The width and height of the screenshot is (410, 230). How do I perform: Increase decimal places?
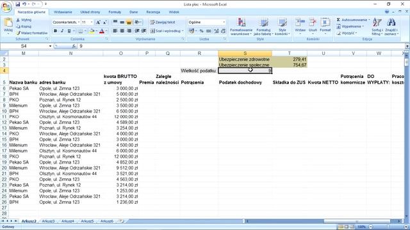(217, 31)
